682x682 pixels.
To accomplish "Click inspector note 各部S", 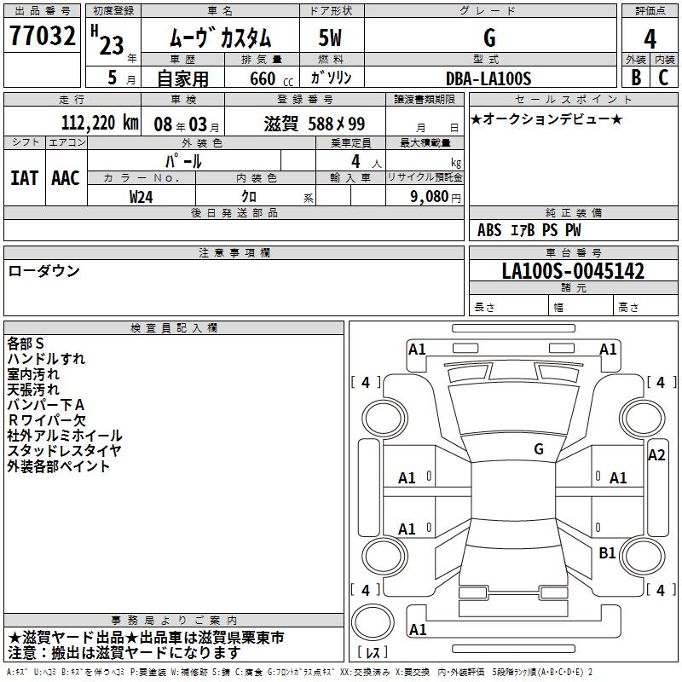I will click(x=26, y=344).
